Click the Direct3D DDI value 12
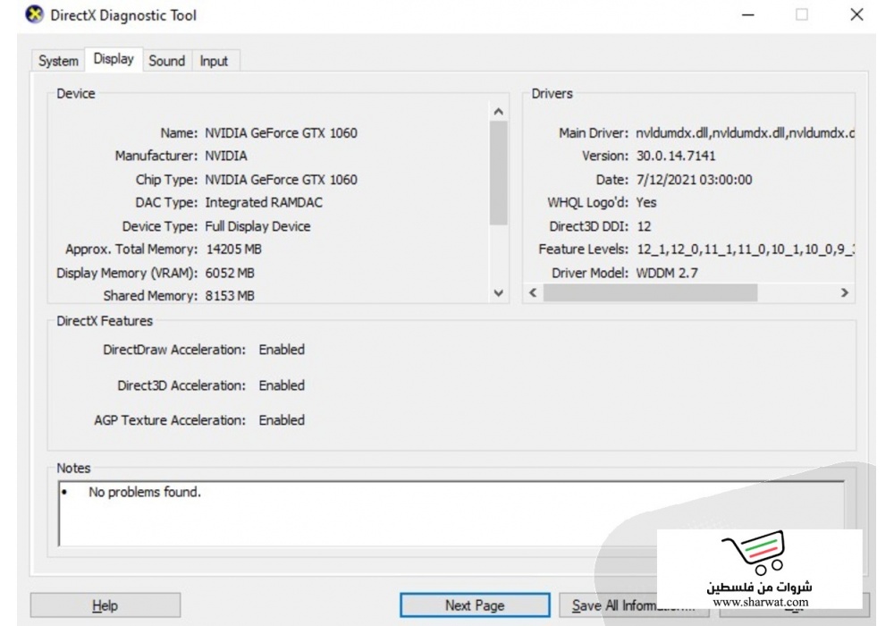This screenshot has height=626, width=894. pyautogui.click(x=644, y=226)
